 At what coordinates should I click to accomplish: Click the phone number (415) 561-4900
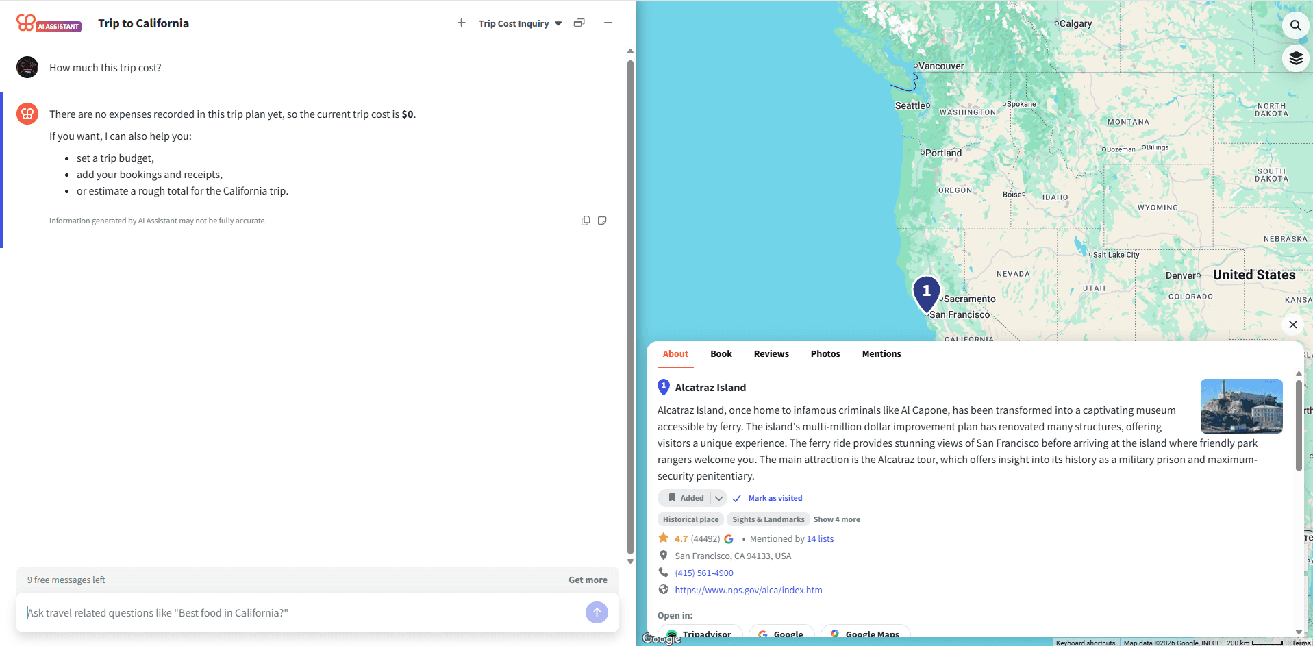[x=703, y=573]
